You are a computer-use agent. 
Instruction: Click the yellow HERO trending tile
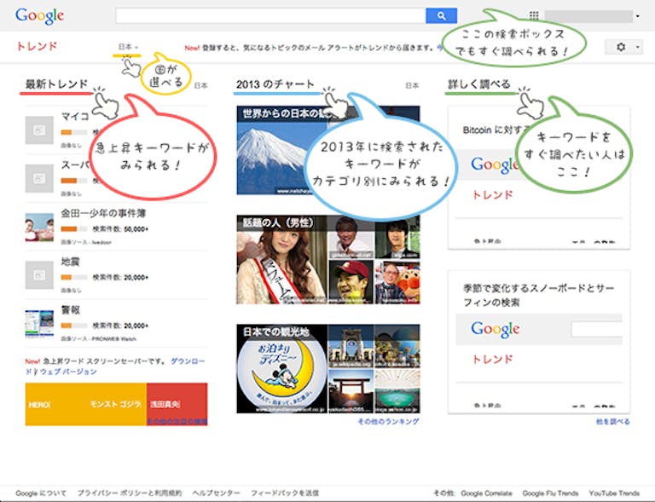[55, 405]
